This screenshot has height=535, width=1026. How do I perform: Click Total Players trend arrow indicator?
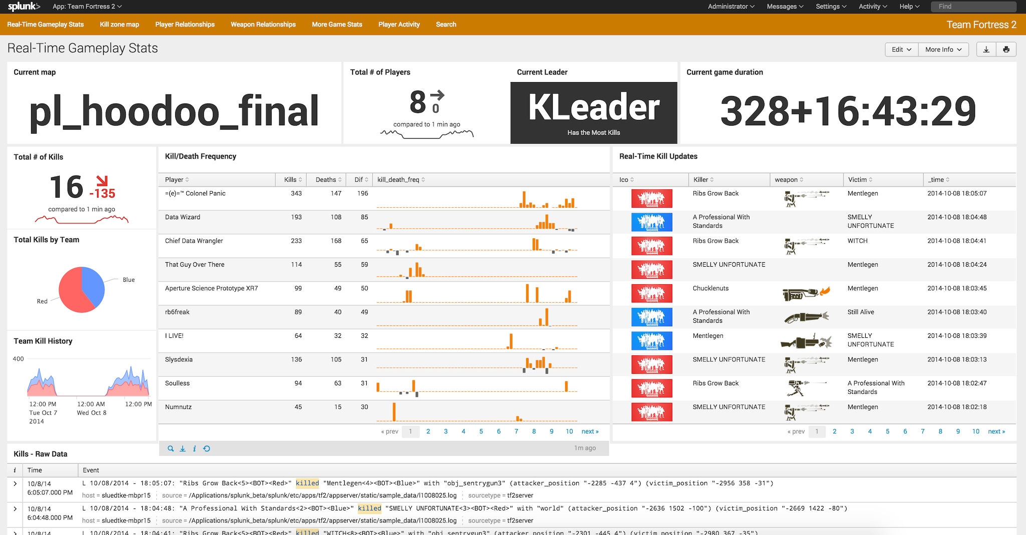click(437, 95)
